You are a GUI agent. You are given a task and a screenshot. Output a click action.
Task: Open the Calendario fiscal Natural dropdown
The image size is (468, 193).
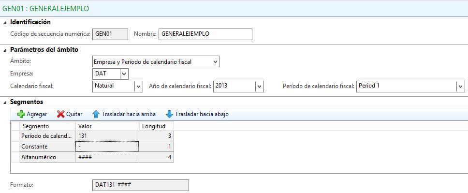138,86
